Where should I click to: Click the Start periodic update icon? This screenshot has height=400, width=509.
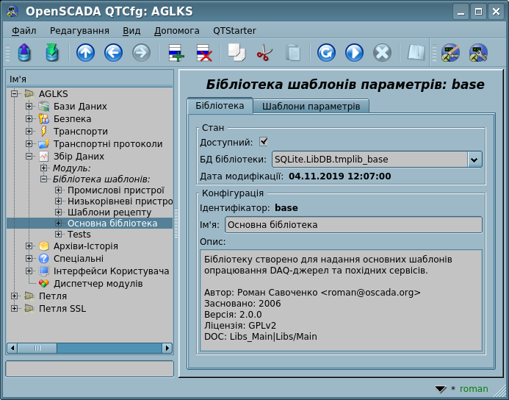354,53
